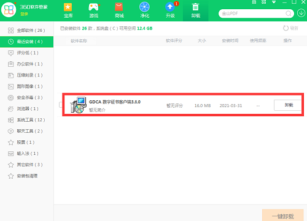The height and width of the screenshot is (221, 307).
Task: Open the 净化 fan icon
Action: click(x=144, y=7)
